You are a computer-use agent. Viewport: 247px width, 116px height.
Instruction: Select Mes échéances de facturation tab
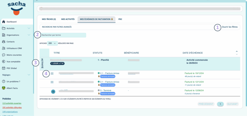[x=96, y=19]
